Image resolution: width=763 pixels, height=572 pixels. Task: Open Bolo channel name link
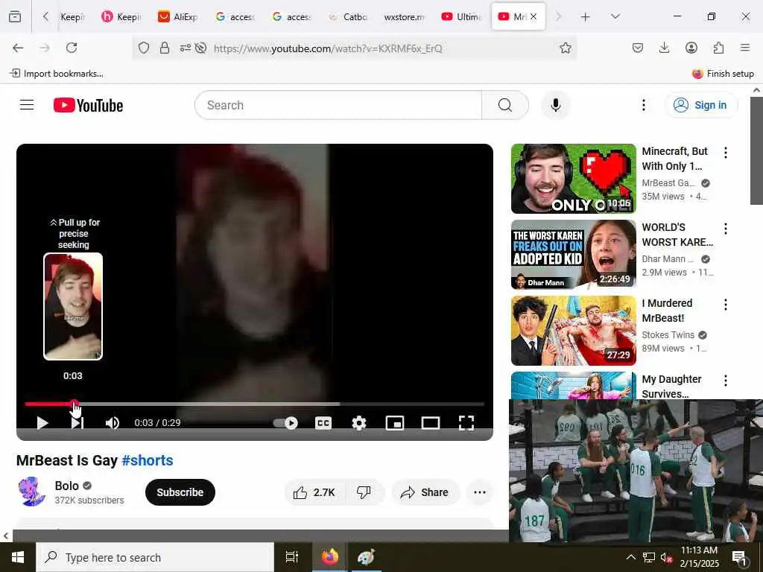(x=66, y=486)
